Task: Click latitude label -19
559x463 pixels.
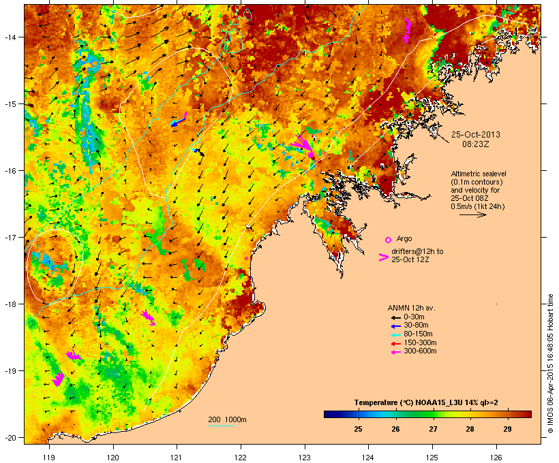Action: 10,371
